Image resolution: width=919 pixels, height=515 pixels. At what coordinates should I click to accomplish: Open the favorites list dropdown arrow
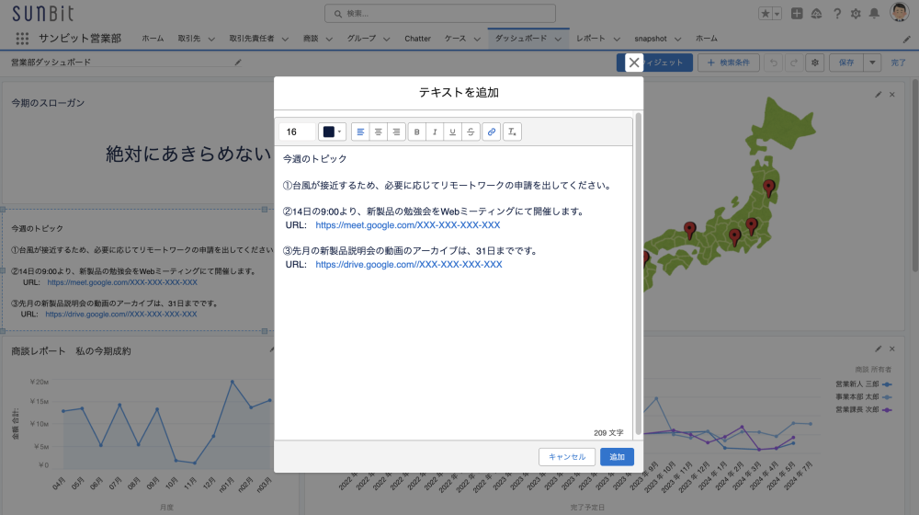777,14
